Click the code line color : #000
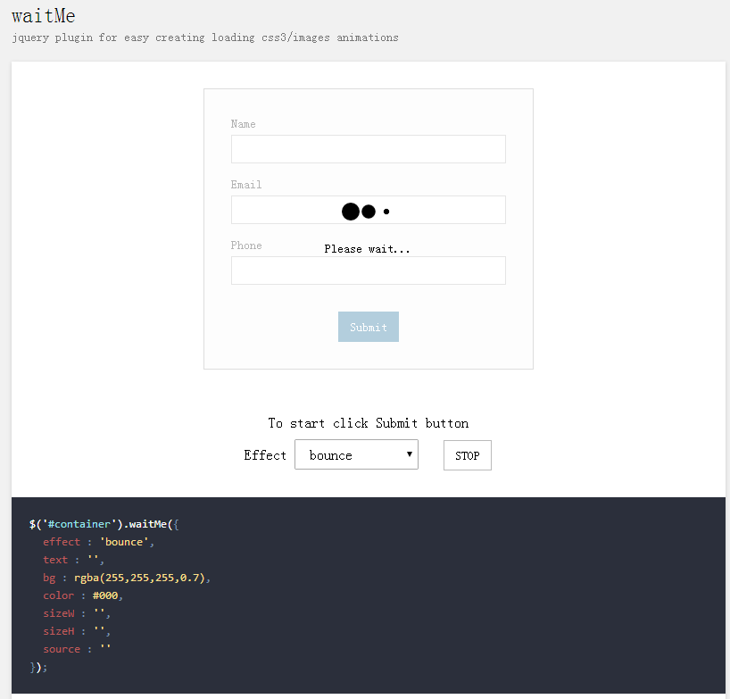This screenshot has height=699, width=730. tap(83, 595)
